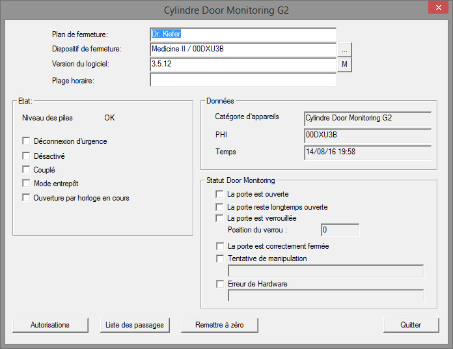This screenshot has height=349, width=453.
Task: Select La porte est verrouillée checkbox
Action: (219, 218)
